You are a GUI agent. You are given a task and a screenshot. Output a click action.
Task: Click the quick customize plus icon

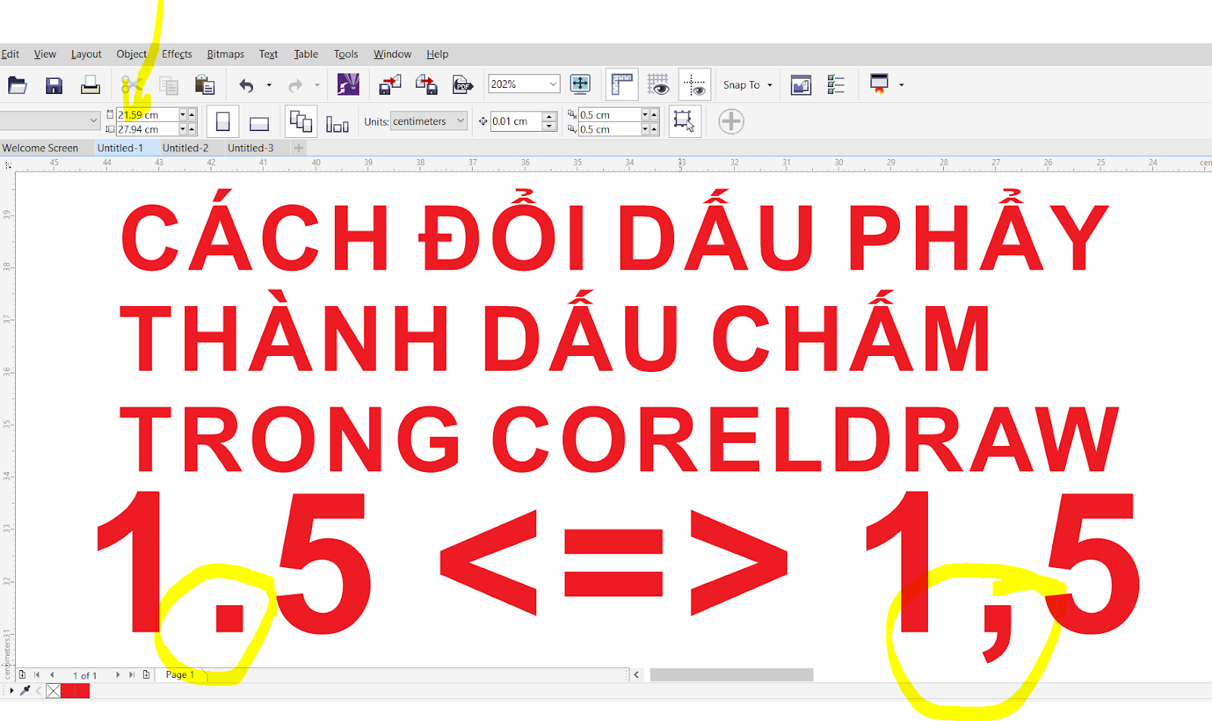click(x=731, y=121)
